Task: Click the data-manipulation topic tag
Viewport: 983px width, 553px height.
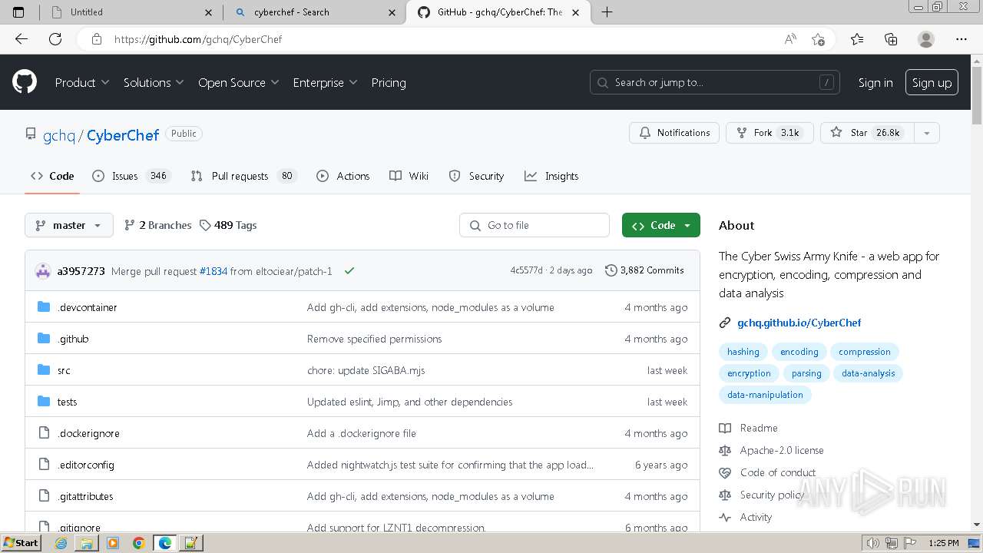Action: (x=765, y=395)
